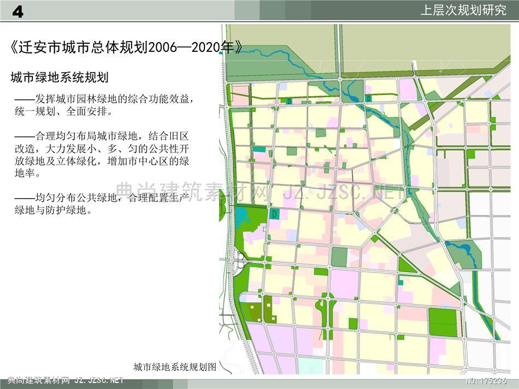Click the line starting 合理均匀布局城市绿地
519x389 pixels.
click(x=102, y=136)
